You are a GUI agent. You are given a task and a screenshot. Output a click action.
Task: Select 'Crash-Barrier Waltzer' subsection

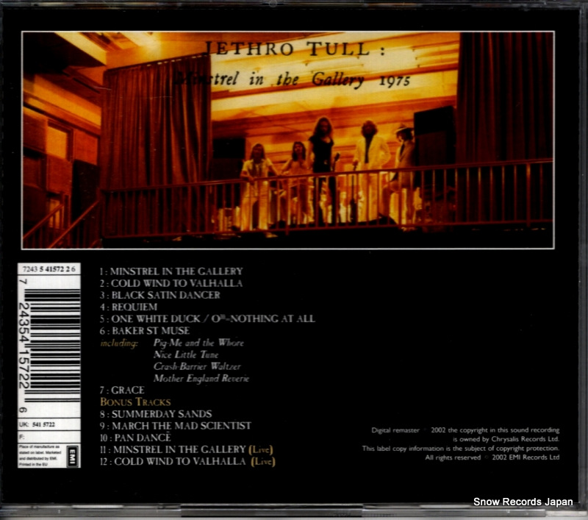coord(197,366)
